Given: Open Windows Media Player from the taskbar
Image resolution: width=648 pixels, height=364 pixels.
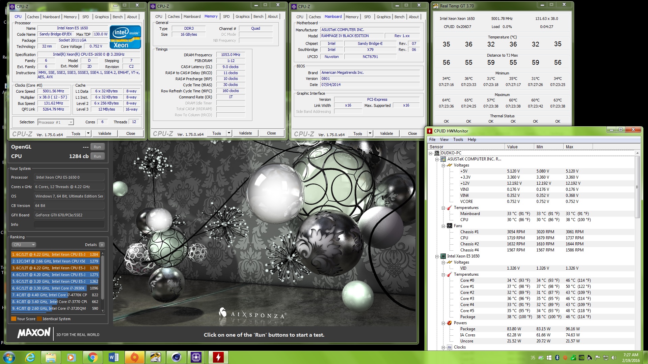Looking at the screenshot, I should pyautogui.click(x=72, y=357).
